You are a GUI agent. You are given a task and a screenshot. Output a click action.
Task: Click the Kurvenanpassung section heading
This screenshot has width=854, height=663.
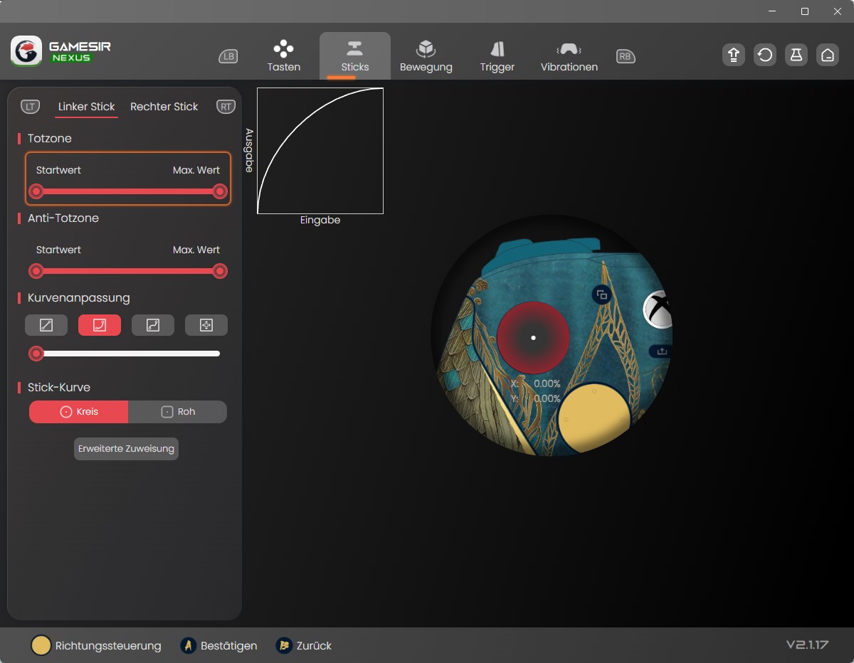[78, 298]
